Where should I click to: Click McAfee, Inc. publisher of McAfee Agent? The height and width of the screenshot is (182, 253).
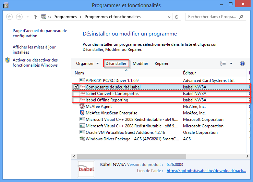tap(194, 107)
